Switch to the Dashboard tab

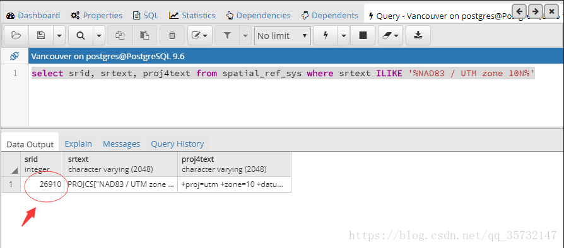click(x=33, y=16)
